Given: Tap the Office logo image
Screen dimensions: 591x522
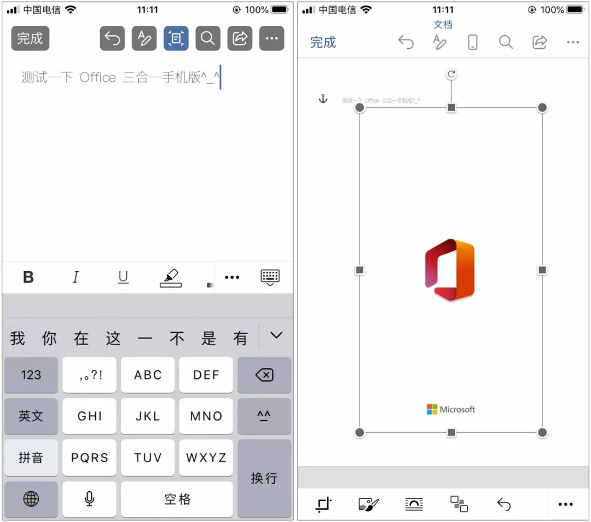Looking at the screenshot, I should (x=450, y=270).
